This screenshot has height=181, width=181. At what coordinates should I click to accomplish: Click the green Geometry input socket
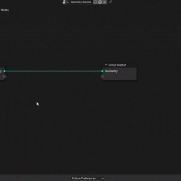point(102,71)
